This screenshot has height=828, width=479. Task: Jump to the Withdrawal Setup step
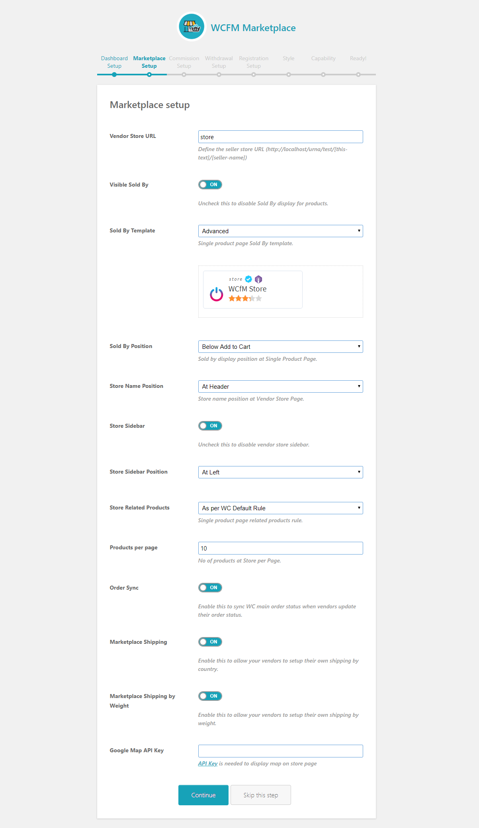219,62
